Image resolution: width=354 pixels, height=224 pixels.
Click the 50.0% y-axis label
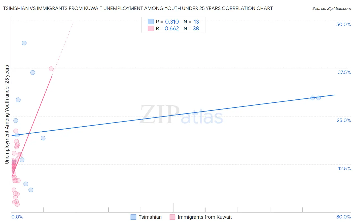click(343, 24)
